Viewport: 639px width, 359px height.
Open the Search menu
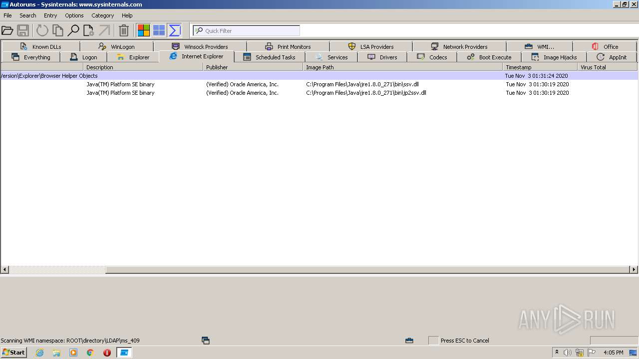pyautogui.click(x=28, y=15)
